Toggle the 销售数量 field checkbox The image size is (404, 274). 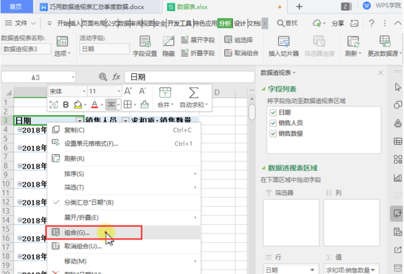pyautogui.click(x=273, y=134)
